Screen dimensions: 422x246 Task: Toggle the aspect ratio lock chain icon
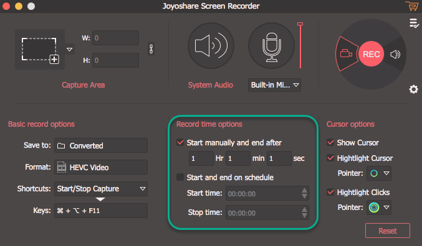[151, 49]
